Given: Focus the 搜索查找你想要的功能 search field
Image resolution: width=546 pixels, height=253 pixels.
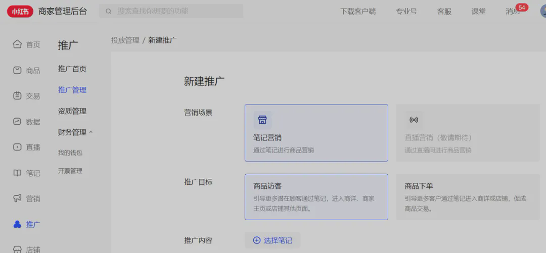Looking at the screenshot, I should [x=171, y=11].
